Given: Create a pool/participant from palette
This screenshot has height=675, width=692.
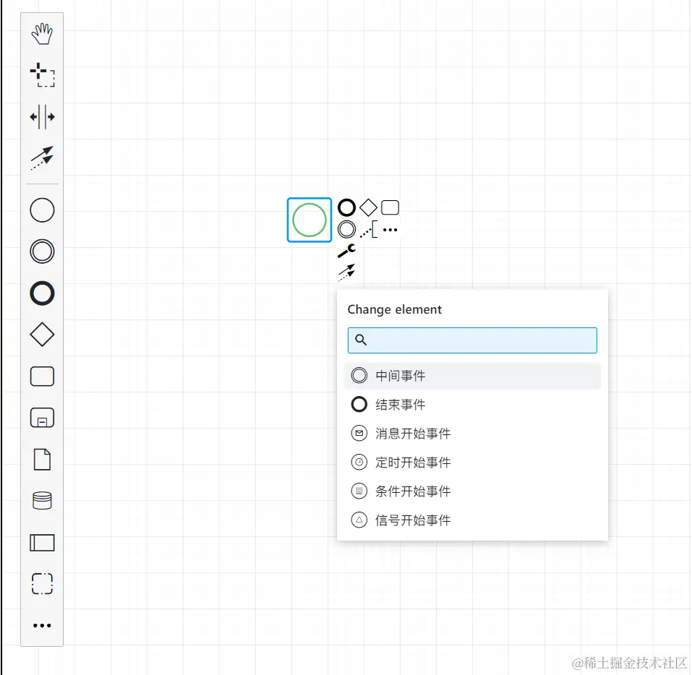Looking at the screenshot, I should tap(42, 543).
